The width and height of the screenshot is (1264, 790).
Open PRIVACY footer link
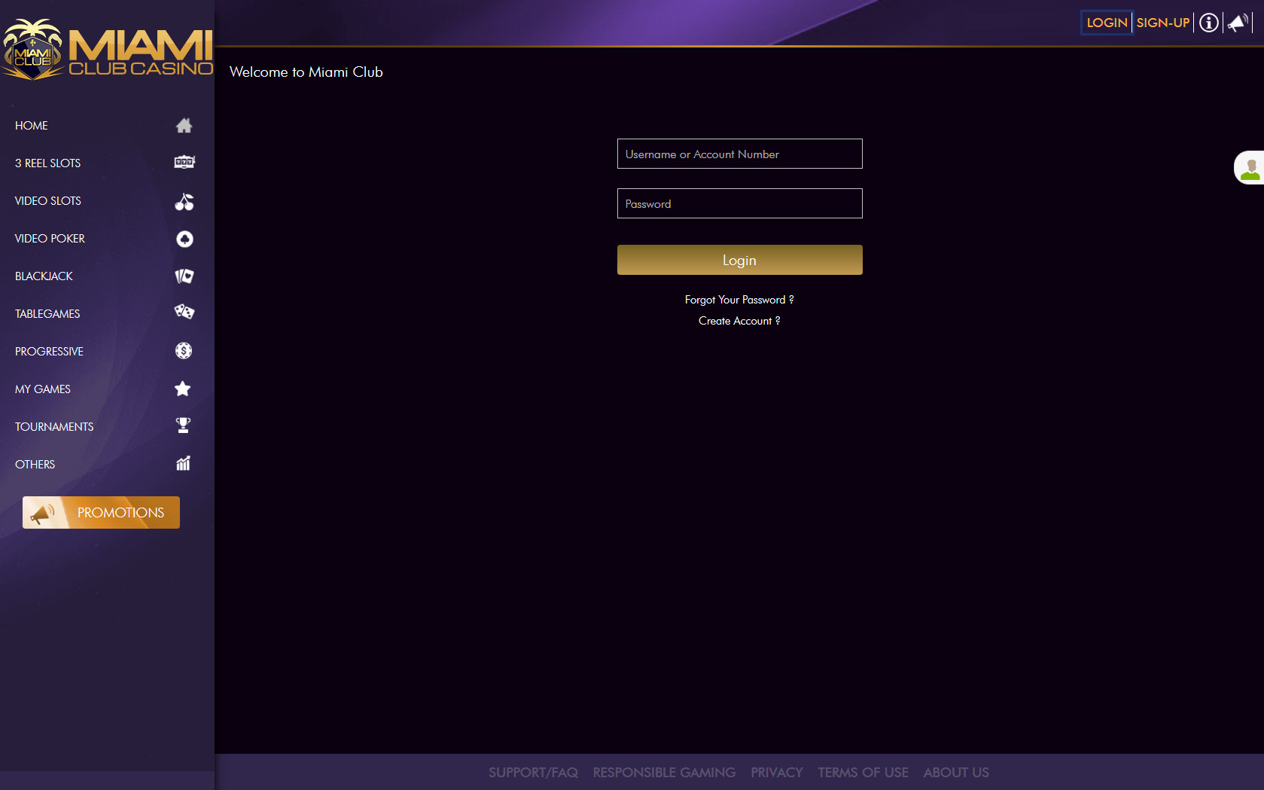pos(776,773)
